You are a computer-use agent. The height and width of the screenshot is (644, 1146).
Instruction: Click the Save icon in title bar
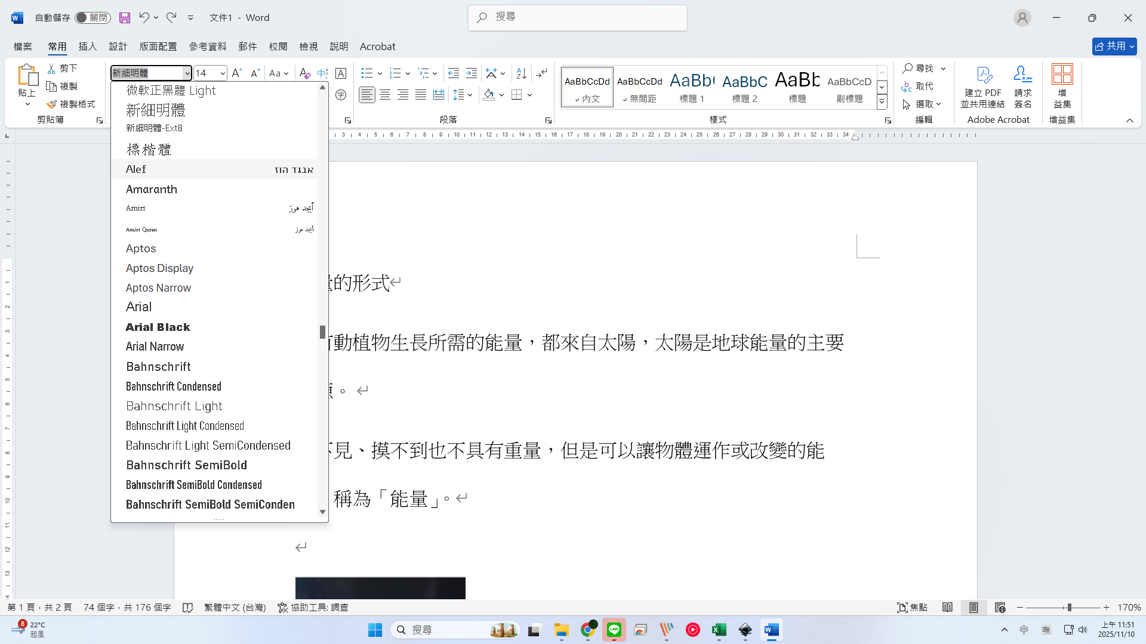[124, 18]
